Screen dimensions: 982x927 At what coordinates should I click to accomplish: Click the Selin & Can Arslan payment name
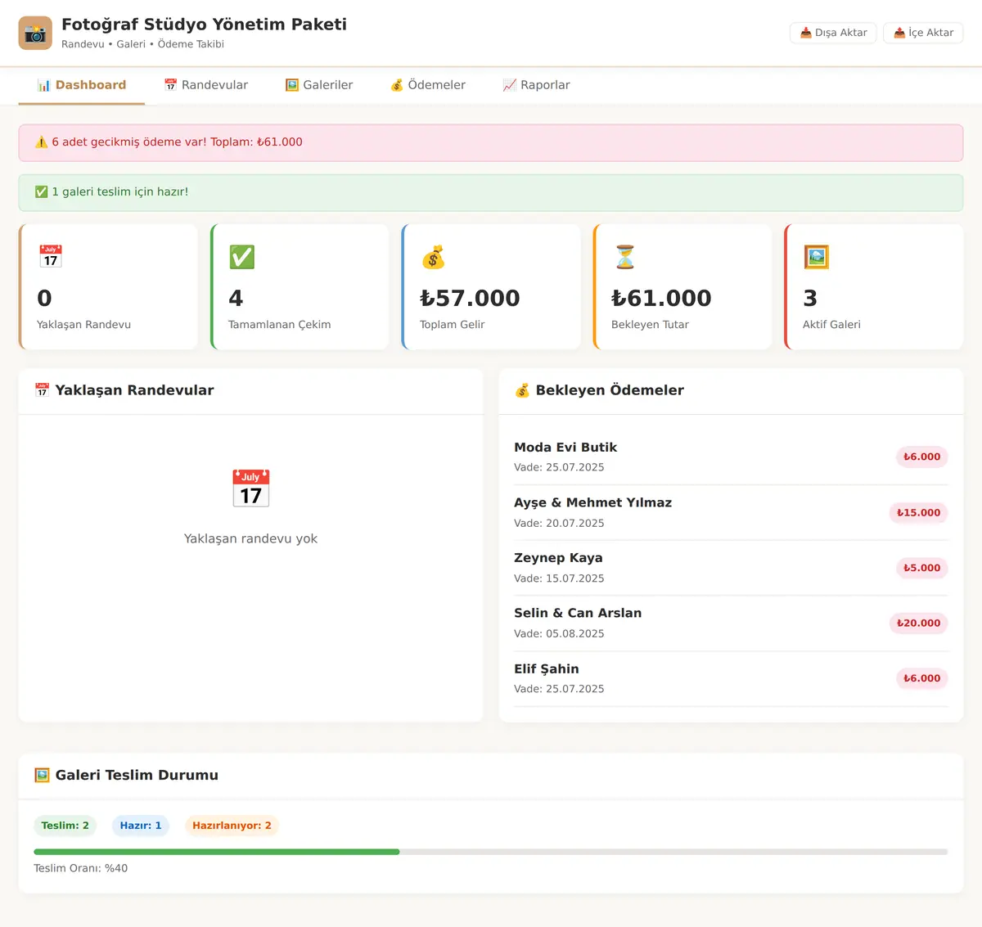pos(578,613)
